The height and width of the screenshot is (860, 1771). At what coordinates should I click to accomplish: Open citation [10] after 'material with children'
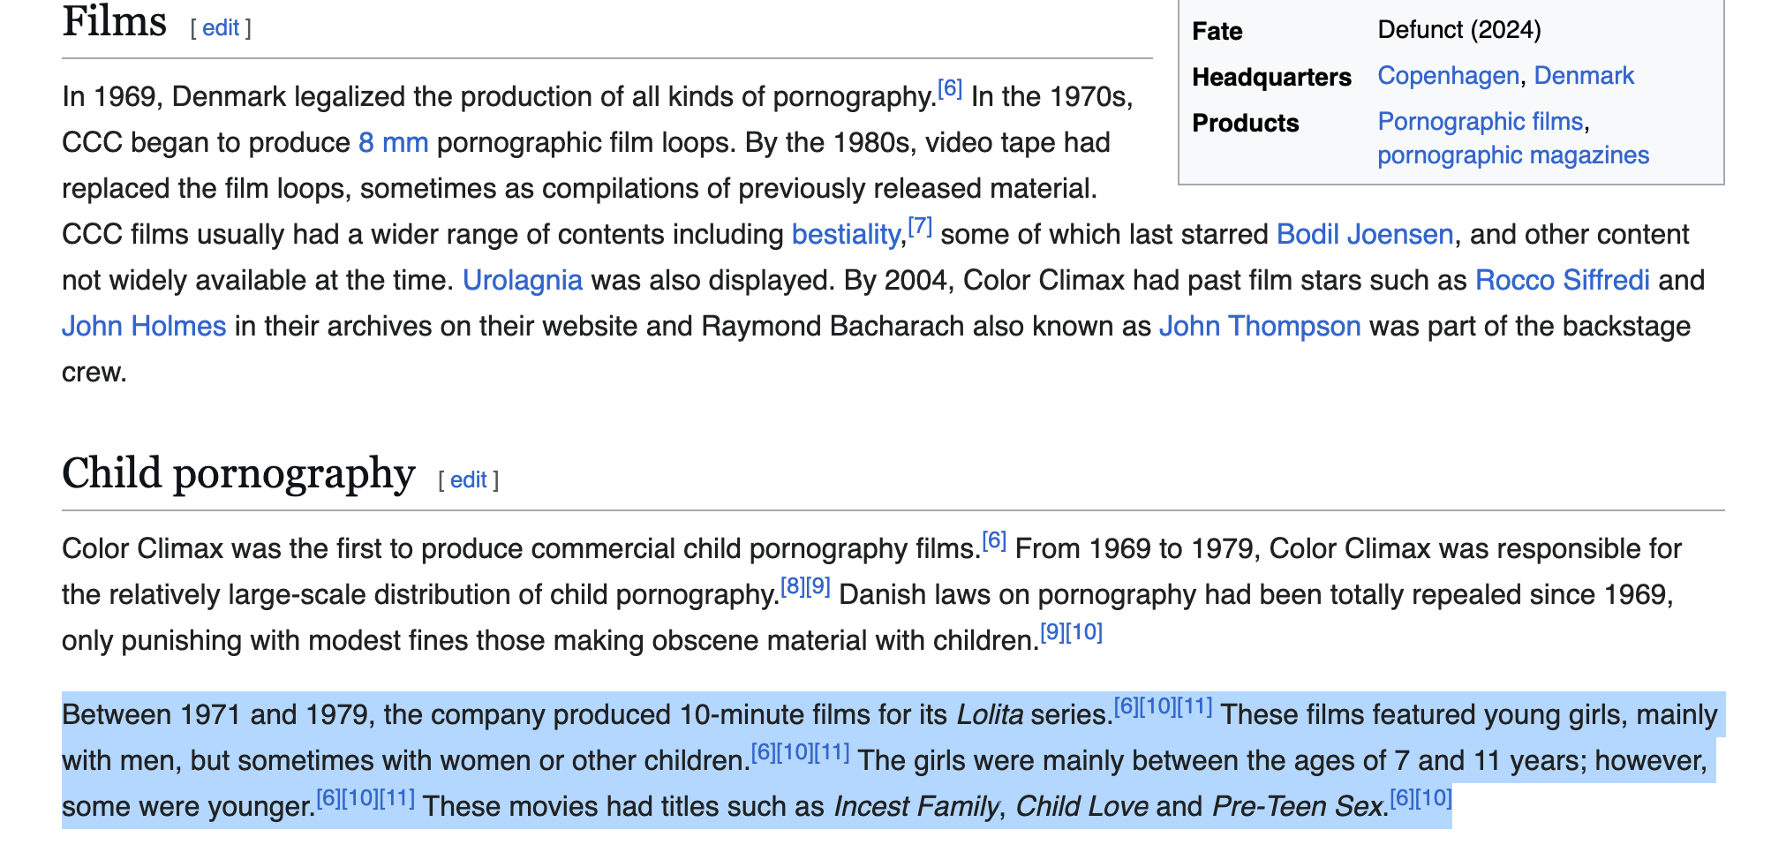click(x=1084, y=632)
